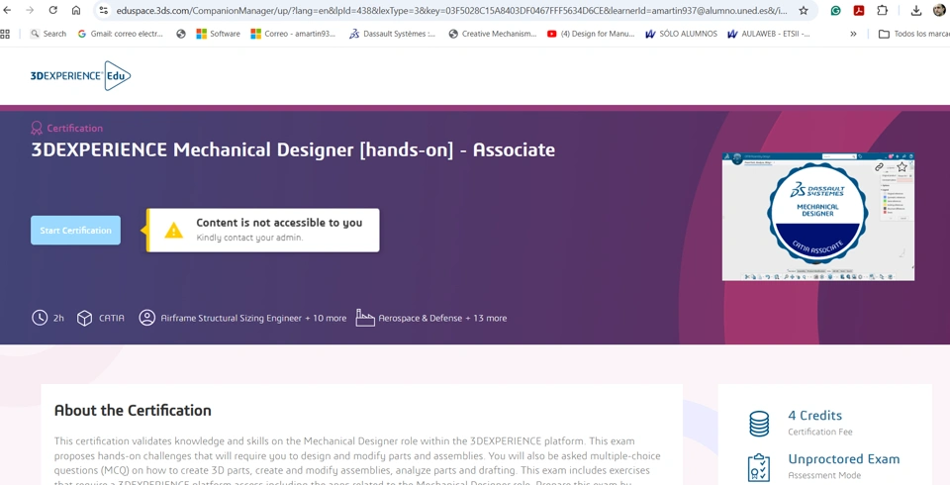Click the 4 Credits coins icon
Viewport: 950px width, 485px height.
pos(759,424)
